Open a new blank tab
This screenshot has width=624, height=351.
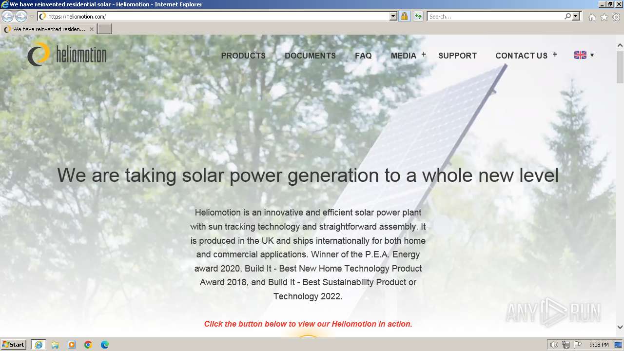click(105, 29)
